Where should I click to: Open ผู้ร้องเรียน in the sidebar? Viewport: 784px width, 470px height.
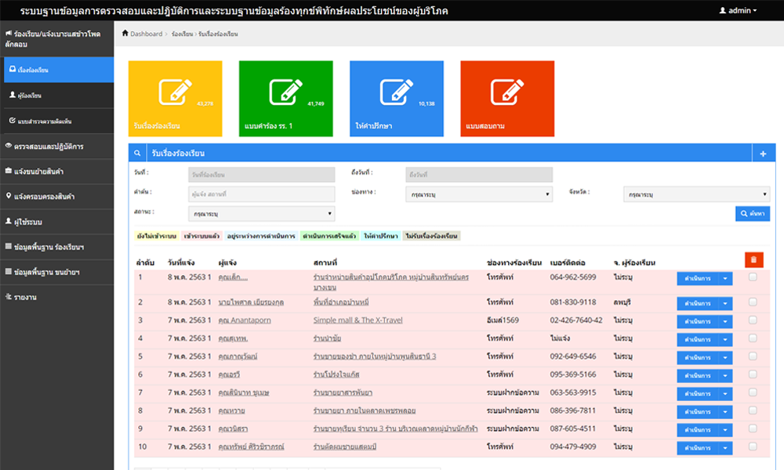click(x=59, y=96)
